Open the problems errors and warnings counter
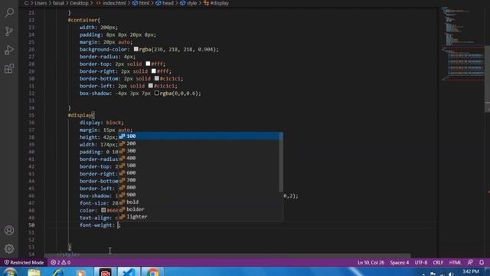This screenshot has height=276, width=490. 60,262
